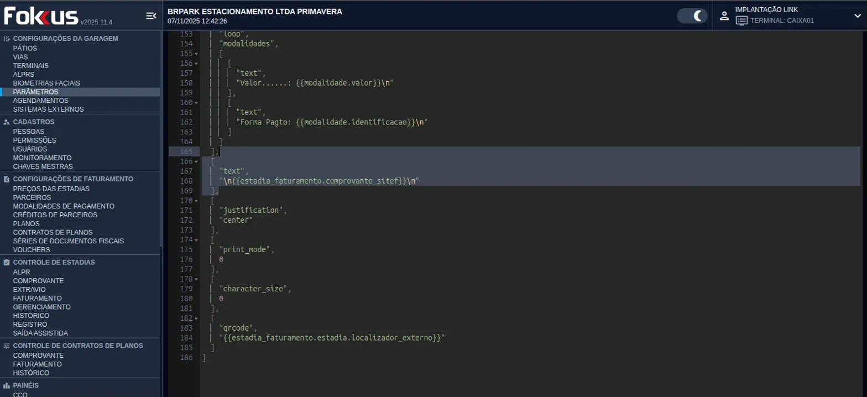Place cursor on the character_size code line
Viewport: 867px width, 397px height.
click(x=254, y=289)
